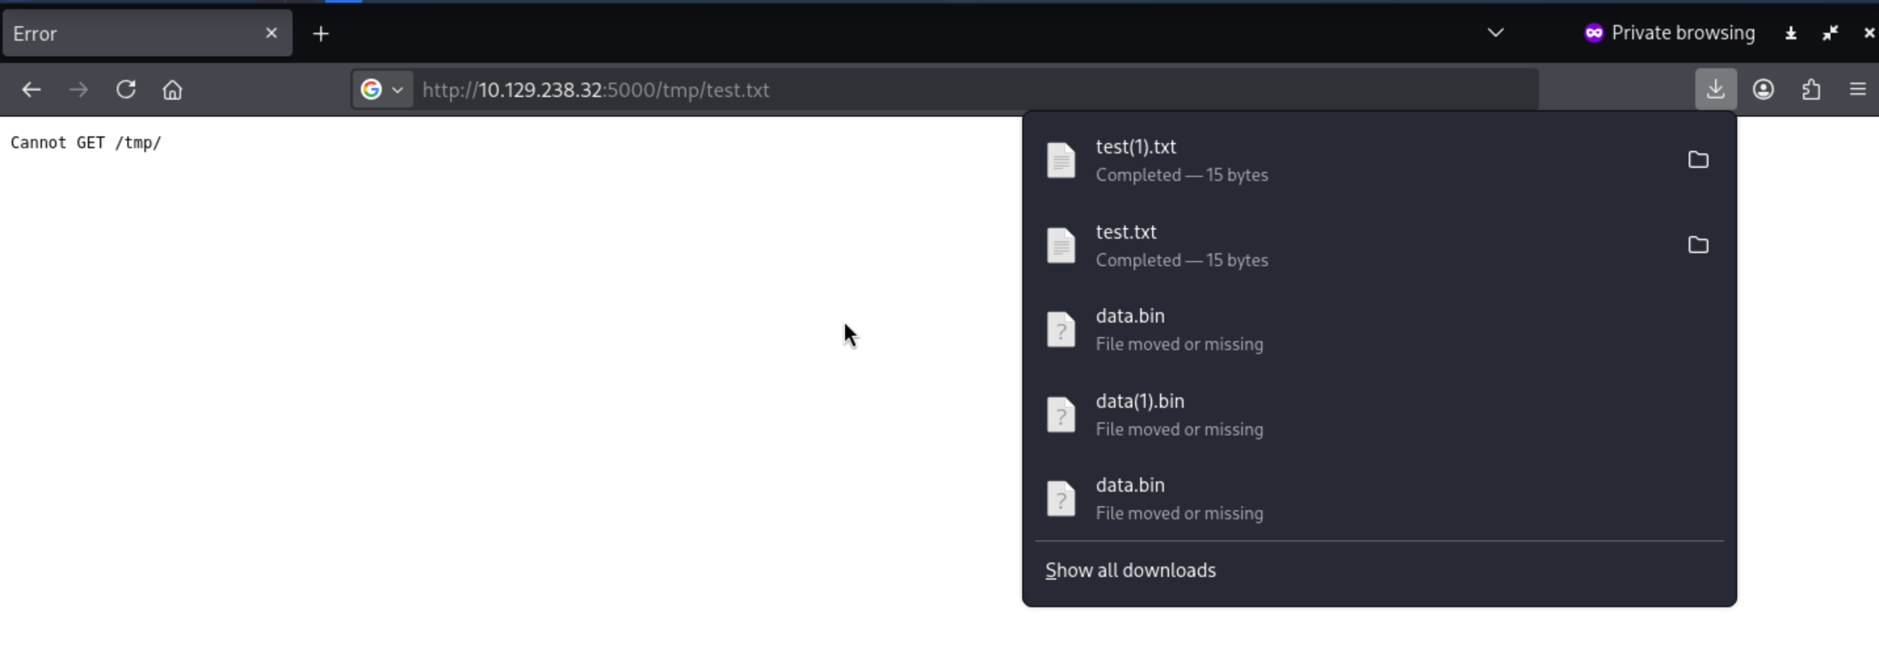1879x657 pixels.
Task: Open the hamburger application menu
Action: coord(1857,90)
